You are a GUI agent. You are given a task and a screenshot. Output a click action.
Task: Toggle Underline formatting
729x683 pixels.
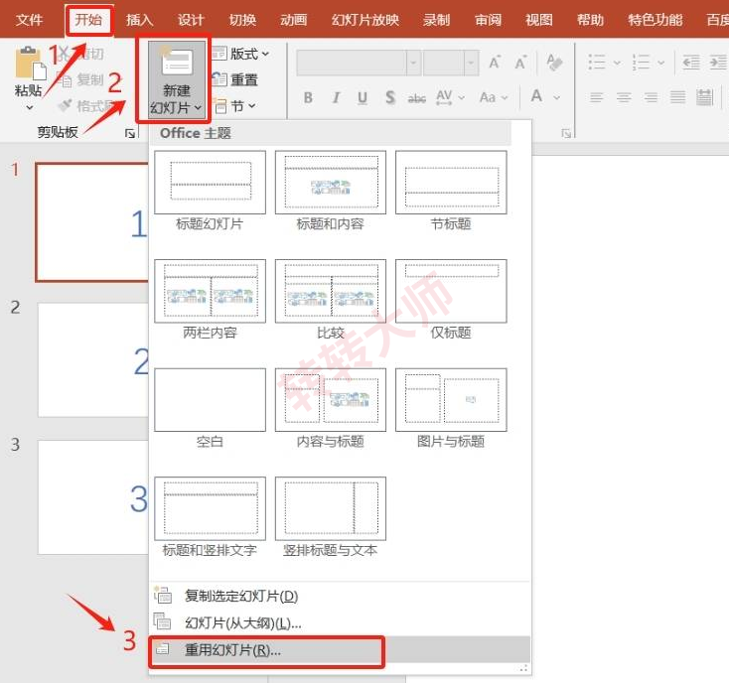363,97
